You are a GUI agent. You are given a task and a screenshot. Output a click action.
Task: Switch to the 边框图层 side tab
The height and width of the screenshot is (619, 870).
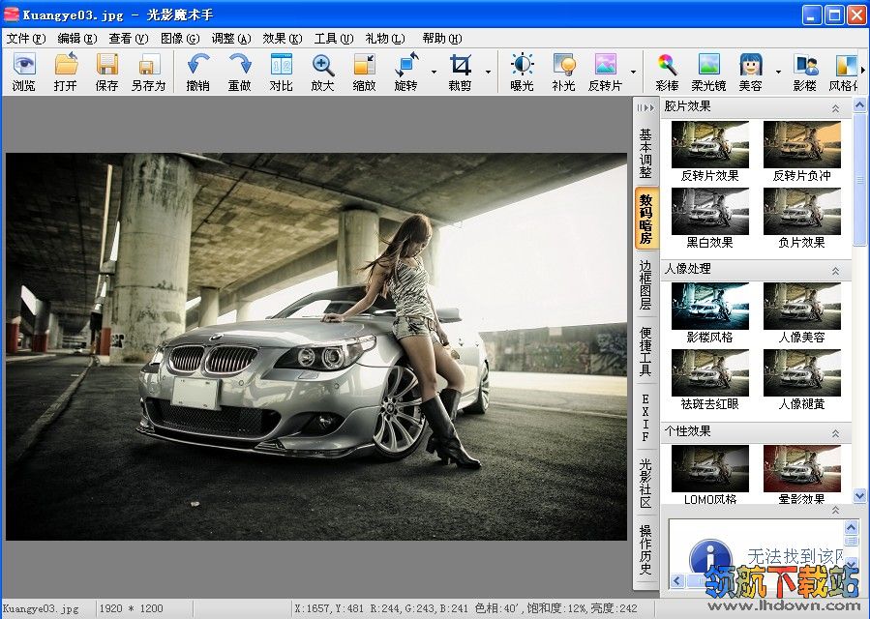click(x=645, y=284)
